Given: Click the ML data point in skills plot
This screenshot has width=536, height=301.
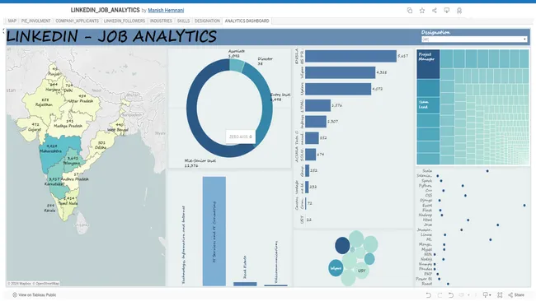Looking at the screenshot, I should (x=490, y=239).
